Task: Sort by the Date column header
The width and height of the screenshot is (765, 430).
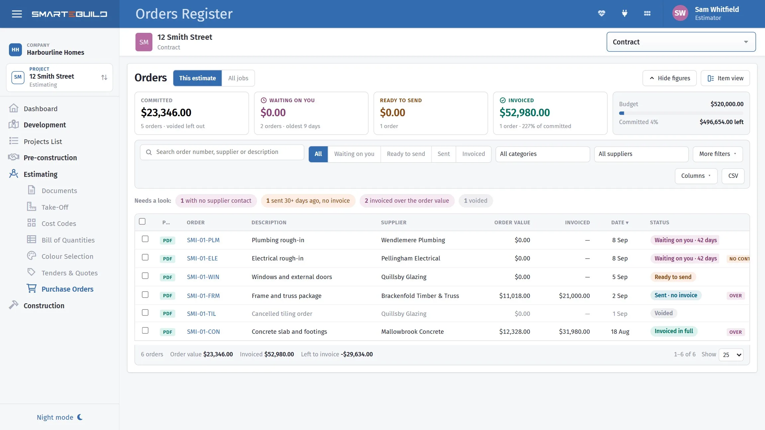Action: (620, 222)
